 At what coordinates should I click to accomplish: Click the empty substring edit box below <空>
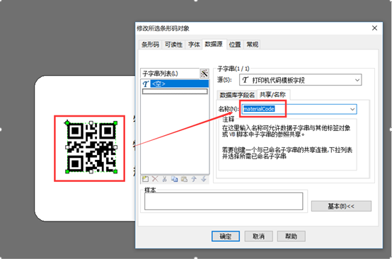tap(175, 91)
